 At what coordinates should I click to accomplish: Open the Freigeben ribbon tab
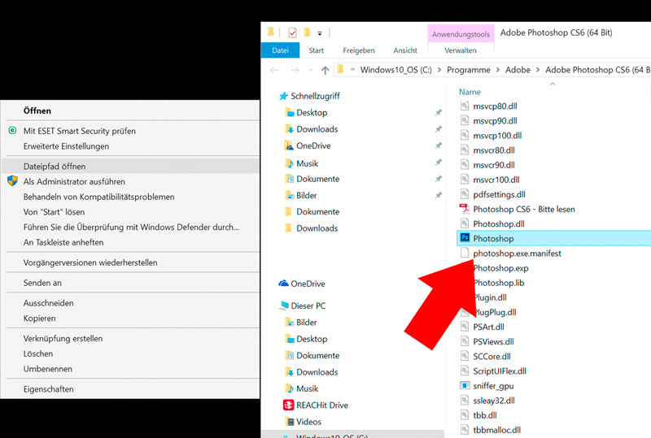pyautogui.click(x=359, y=50)
